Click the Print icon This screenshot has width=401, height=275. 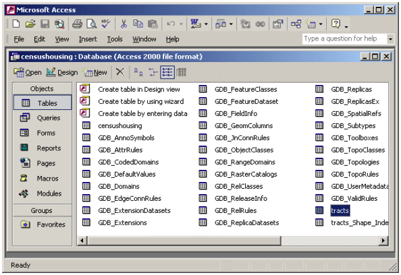(x=77, y=24)
